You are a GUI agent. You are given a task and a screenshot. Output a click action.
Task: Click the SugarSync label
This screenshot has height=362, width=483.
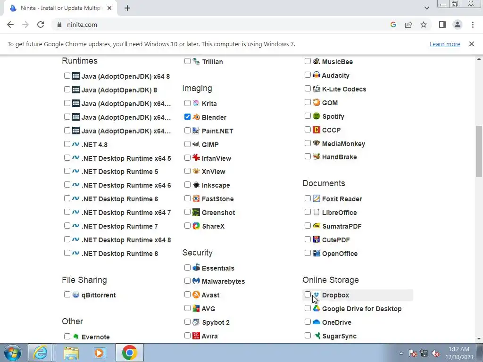pos(340,336)
